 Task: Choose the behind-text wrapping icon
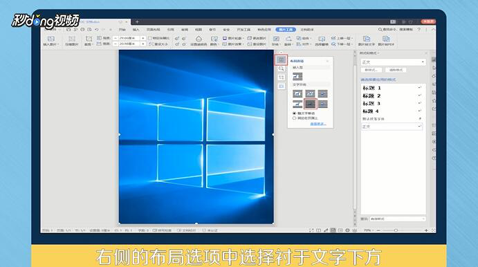pos(311,104)
